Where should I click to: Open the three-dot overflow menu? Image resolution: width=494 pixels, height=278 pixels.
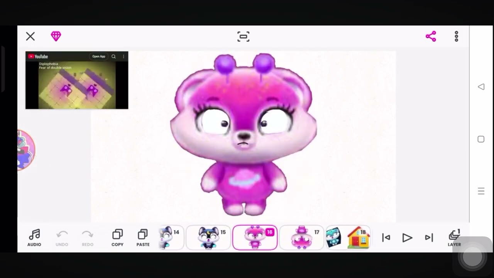[456, 36]
